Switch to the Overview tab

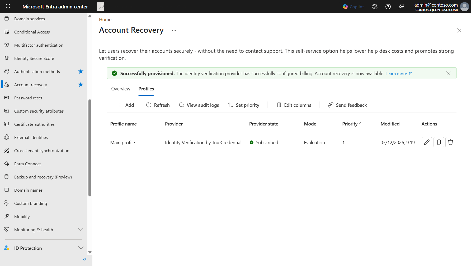click(x=121, y=89)
